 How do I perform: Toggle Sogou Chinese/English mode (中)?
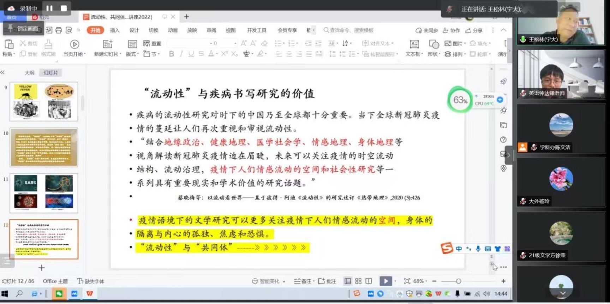[x=459, y=249]
